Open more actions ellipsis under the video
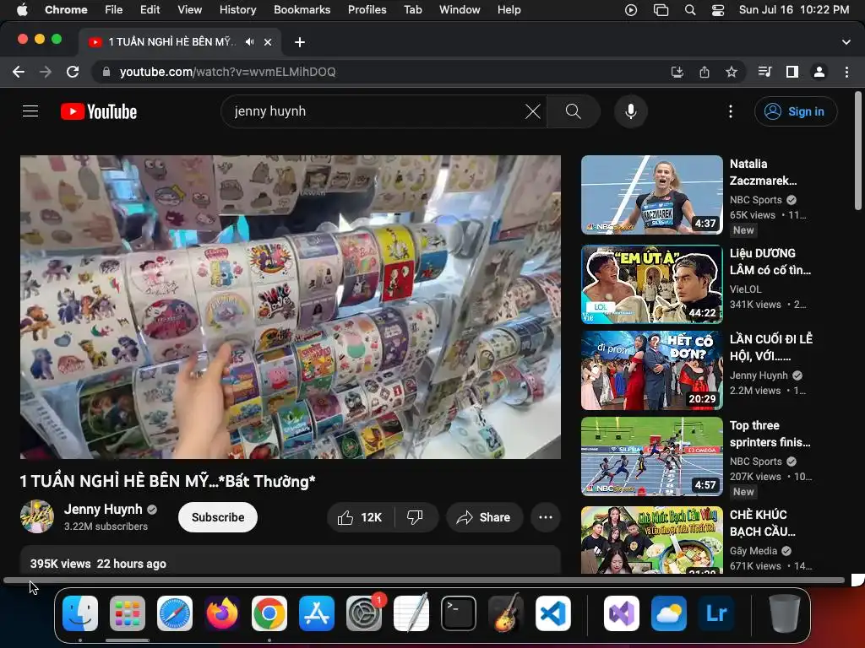Screen dimensions: 865x648 coord(546,517)
